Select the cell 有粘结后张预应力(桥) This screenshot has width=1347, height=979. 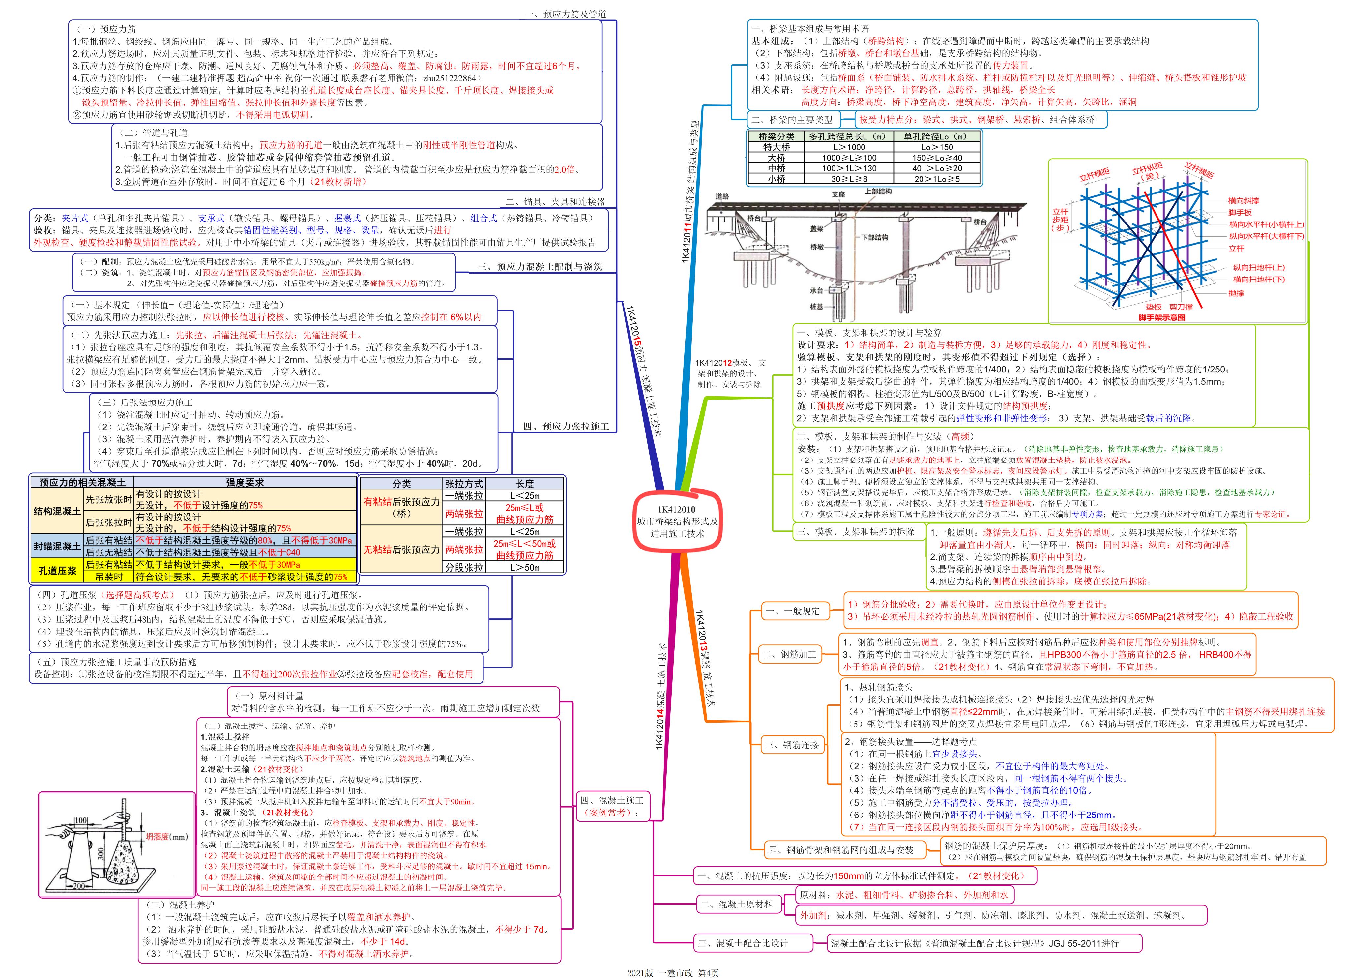(x=402, y=507)
